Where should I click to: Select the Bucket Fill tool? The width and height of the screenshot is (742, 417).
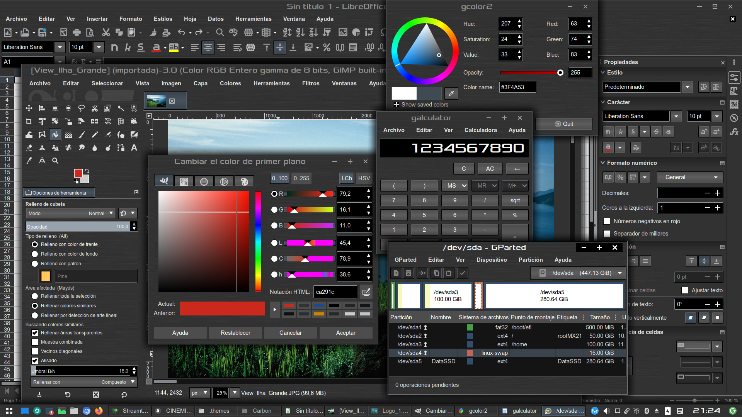55,134
